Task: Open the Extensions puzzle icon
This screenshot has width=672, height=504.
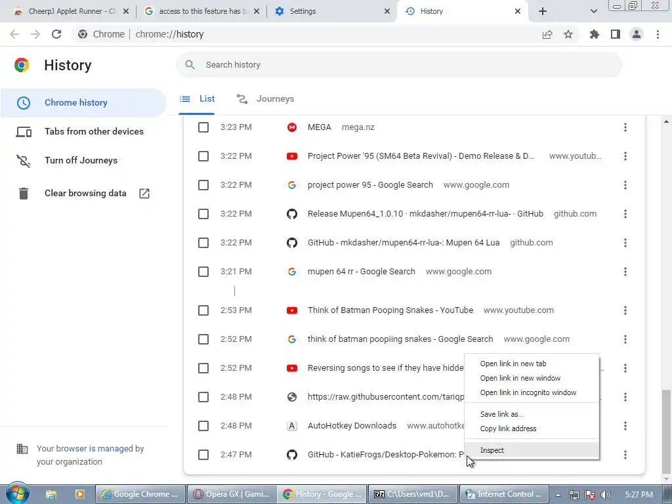Action: pos(595,34)
